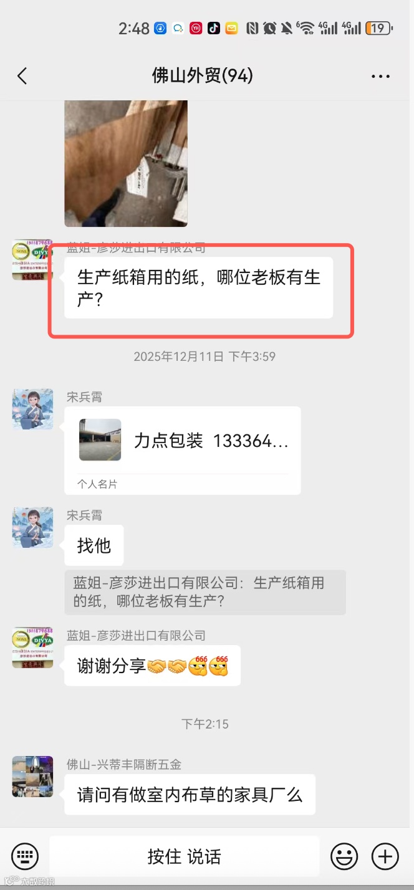Screen dimensions: 414x890
Task: Tap 蓝姐's avatar next to 谢谢分享 message
Action: pos(32,648)
